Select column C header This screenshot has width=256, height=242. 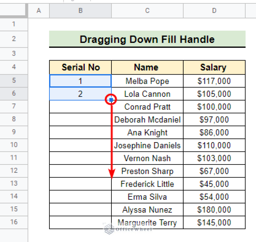(x=147, y=11)
